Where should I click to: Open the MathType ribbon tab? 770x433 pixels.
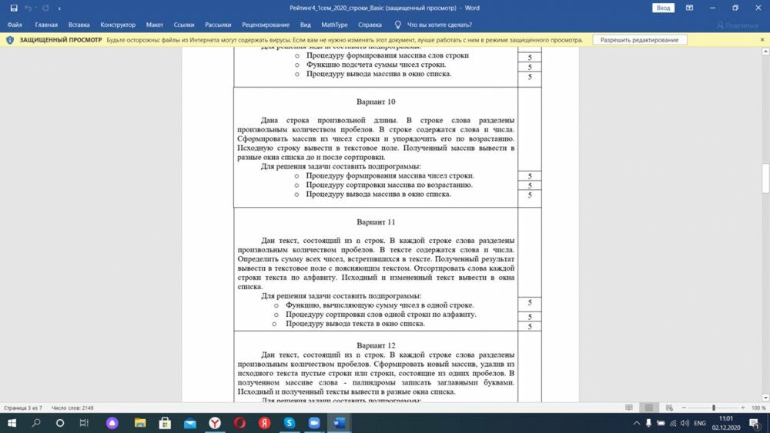click(x=334, y=25)
